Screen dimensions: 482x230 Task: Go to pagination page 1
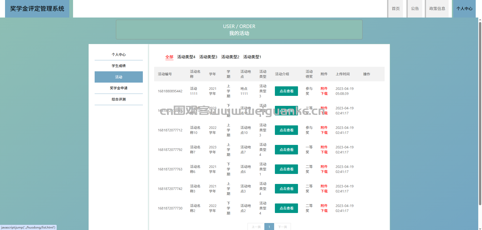[269, 227]
